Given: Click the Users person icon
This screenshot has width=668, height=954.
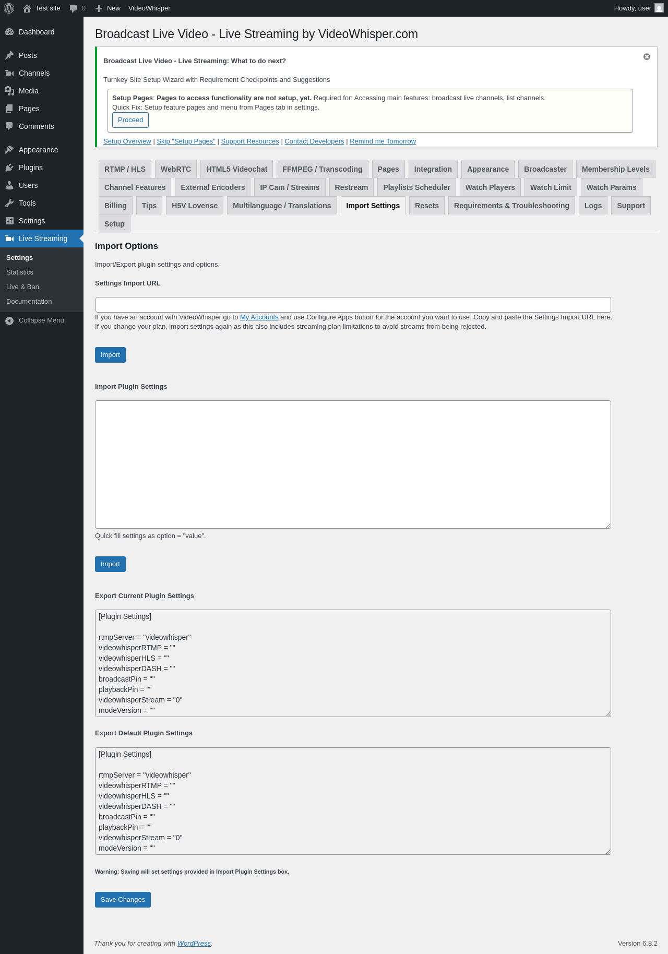Looking at the screenshot, I should [9, 185].
